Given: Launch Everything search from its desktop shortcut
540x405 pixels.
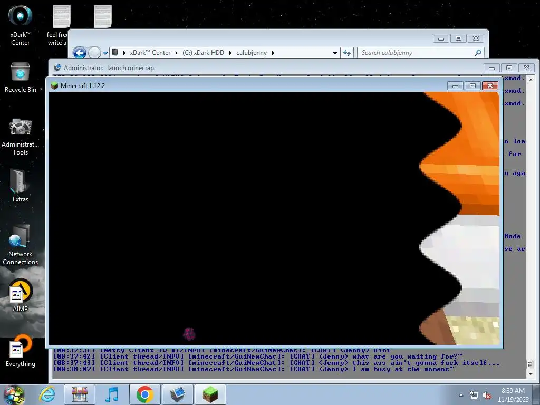Looking at the screenshot, I should click(21, 351).
